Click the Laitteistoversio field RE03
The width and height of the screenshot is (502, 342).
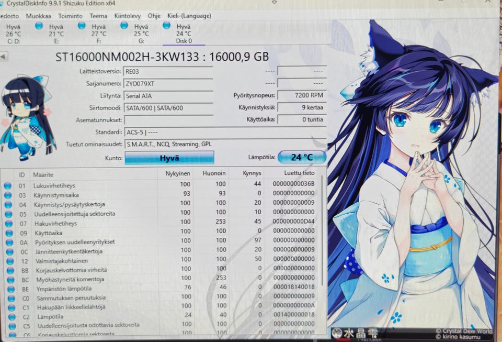[x=168, y=71]
